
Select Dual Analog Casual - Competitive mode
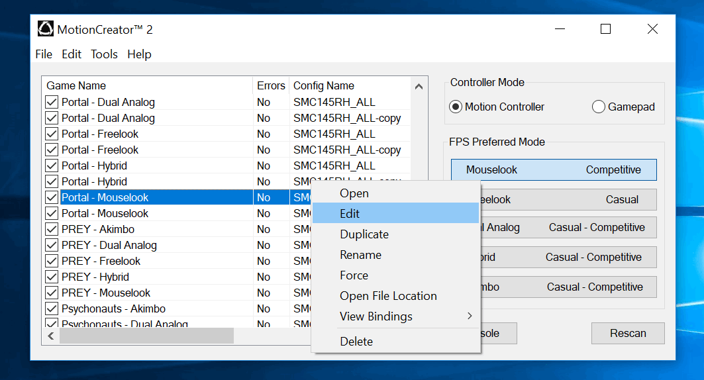[x=568, y=228]
